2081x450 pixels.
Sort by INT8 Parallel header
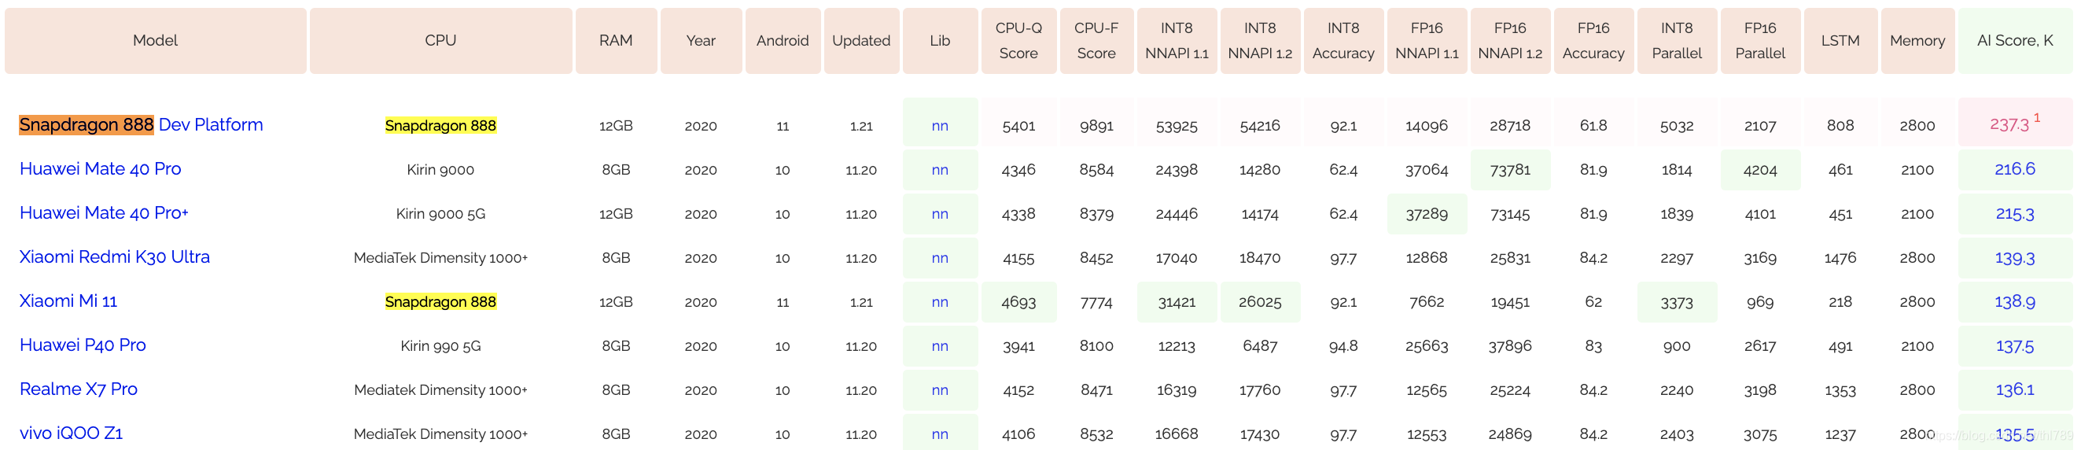point(1677,40)
